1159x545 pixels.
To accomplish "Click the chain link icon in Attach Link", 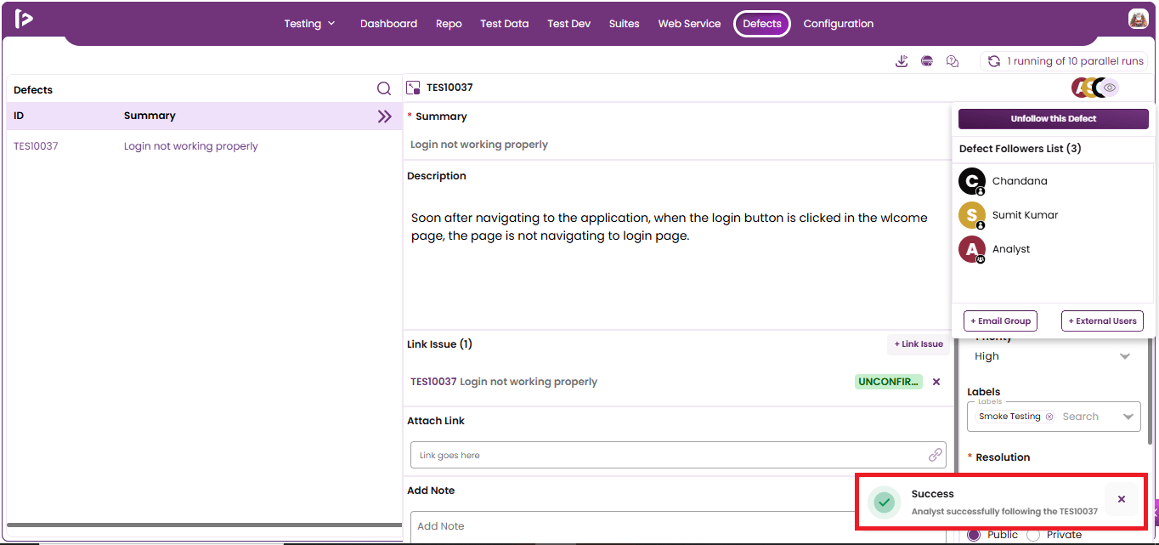I will click(x=936, y=455).
